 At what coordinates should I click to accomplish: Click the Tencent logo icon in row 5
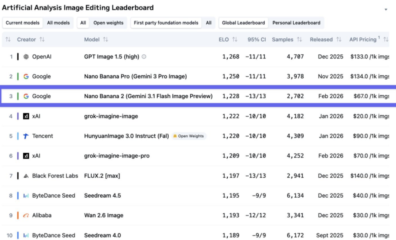[26, 136]
